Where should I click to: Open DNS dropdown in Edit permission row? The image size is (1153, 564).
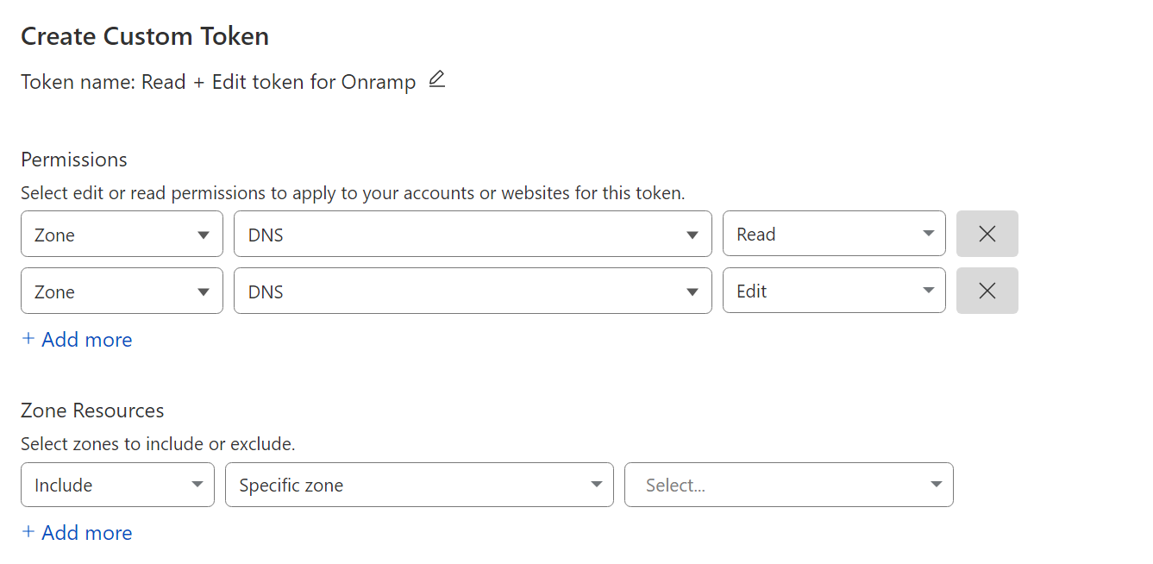[473, 291]
